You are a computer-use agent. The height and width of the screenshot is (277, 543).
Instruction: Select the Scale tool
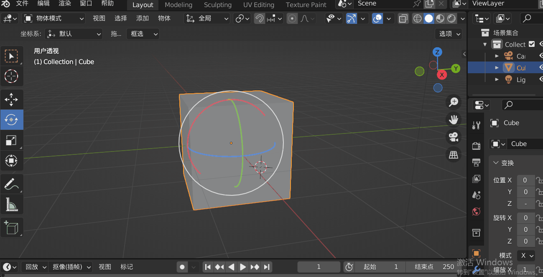tap(11, 140)
